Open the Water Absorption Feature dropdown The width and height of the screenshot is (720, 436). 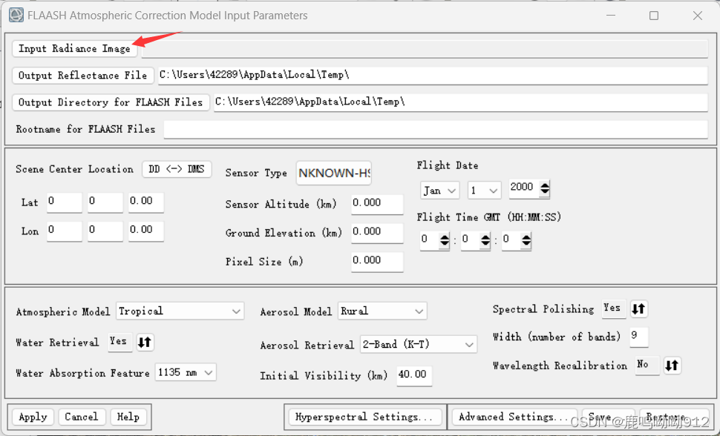pyautogui.click(x=186, y=373)
